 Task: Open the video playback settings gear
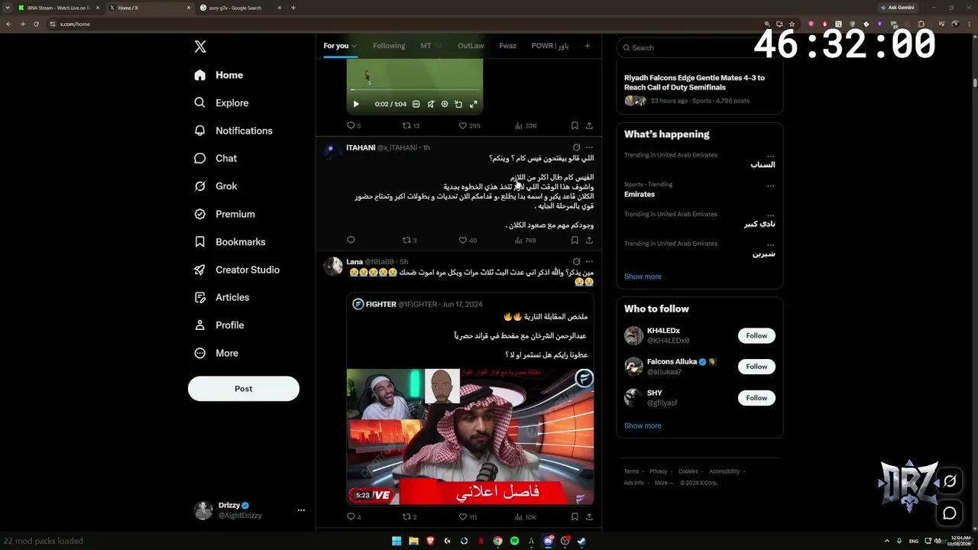click(445, 104)
